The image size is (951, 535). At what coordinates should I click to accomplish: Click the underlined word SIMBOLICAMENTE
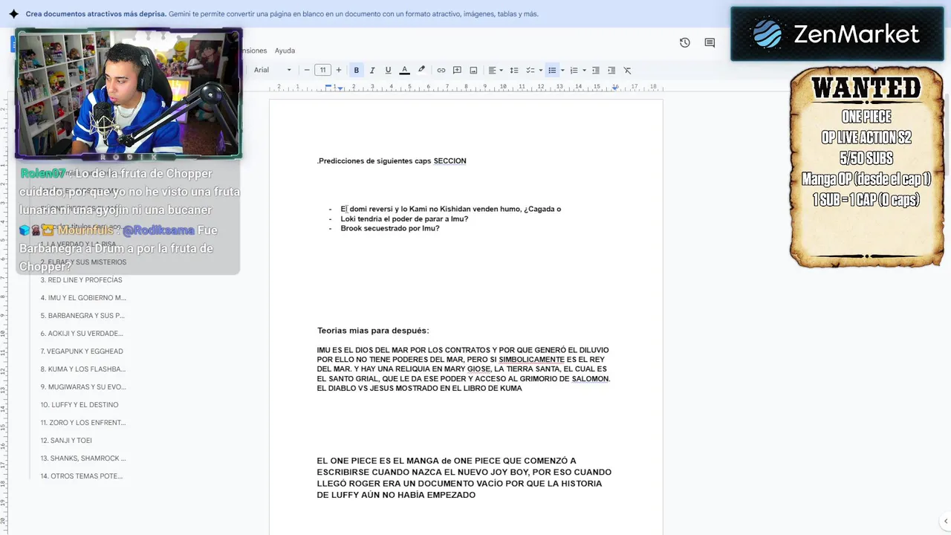[531, 360]
